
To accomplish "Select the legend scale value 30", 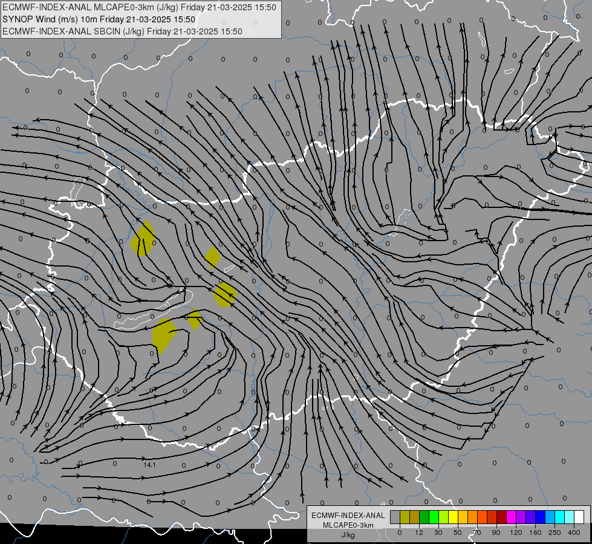I will click(x=438, y=533).
